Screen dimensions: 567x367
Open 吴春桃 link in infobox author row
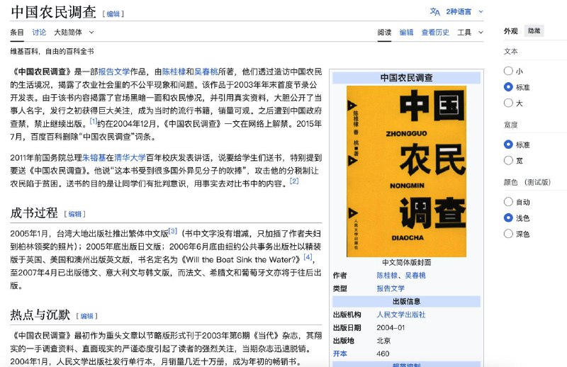pos(415,276)
